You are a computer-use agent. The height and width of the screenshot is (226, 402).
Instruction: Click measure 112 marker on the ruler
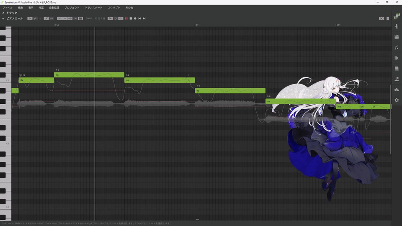coord(338,26)
